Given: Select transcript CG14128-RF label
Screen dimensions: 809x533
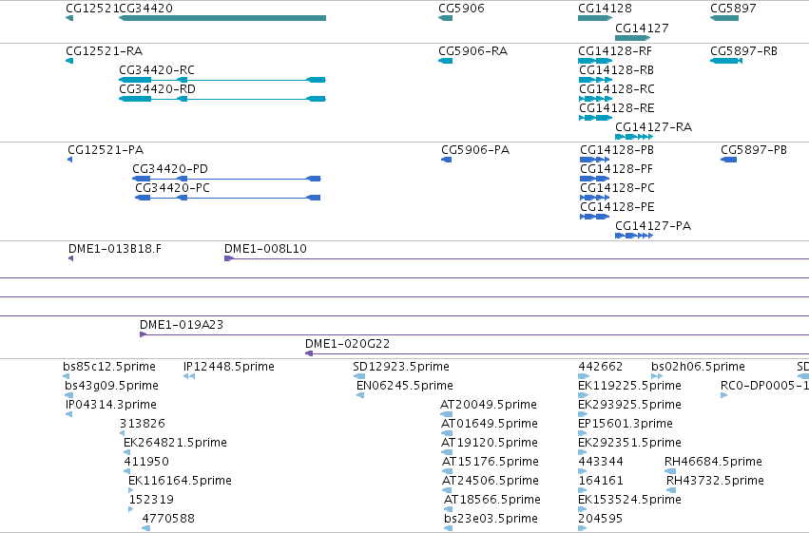Looking at the screenshot, I should tap(615, 51).
